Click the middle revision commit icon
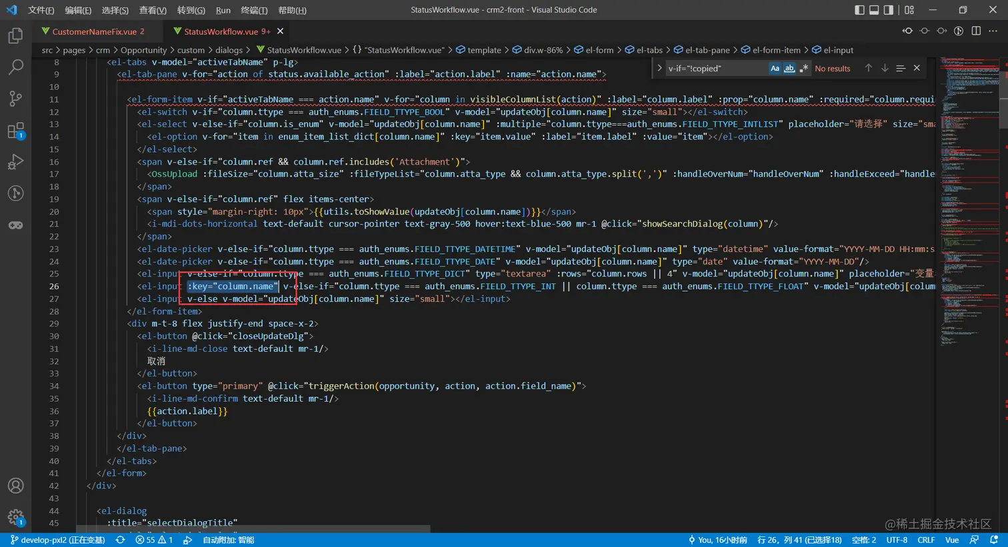Screen dimensions: 1008x547 point(925,31)
